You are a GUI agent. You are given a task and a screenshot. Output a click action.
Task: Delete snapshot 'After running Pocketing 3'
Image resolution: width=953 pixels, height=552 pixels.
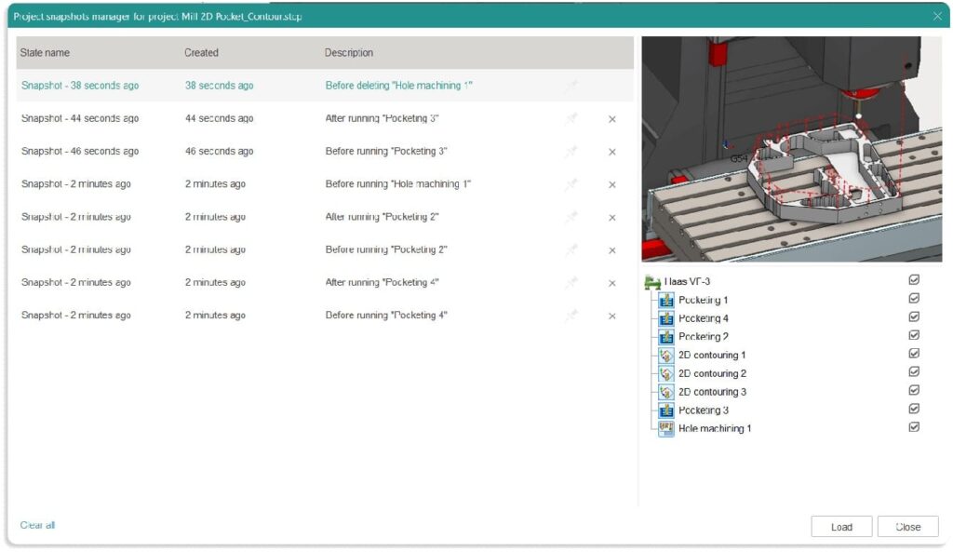[x=611, y=118]
